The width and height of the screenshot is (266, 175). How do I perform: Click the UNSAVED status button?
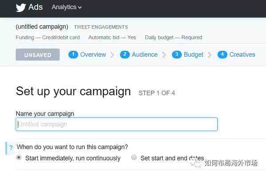[38, 54]
